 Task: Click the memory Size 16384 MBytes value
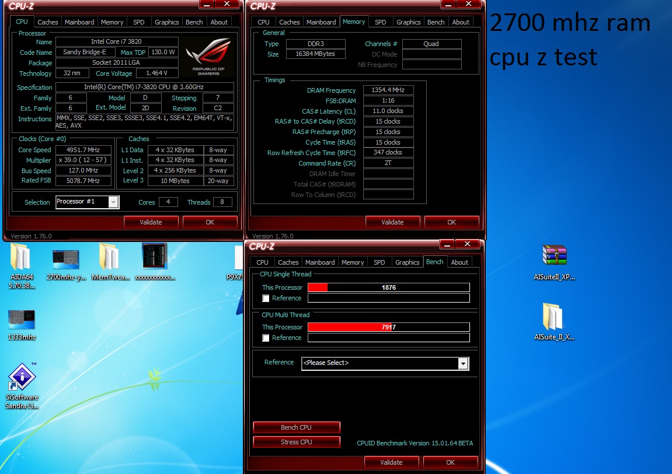[x=315, y=54]
